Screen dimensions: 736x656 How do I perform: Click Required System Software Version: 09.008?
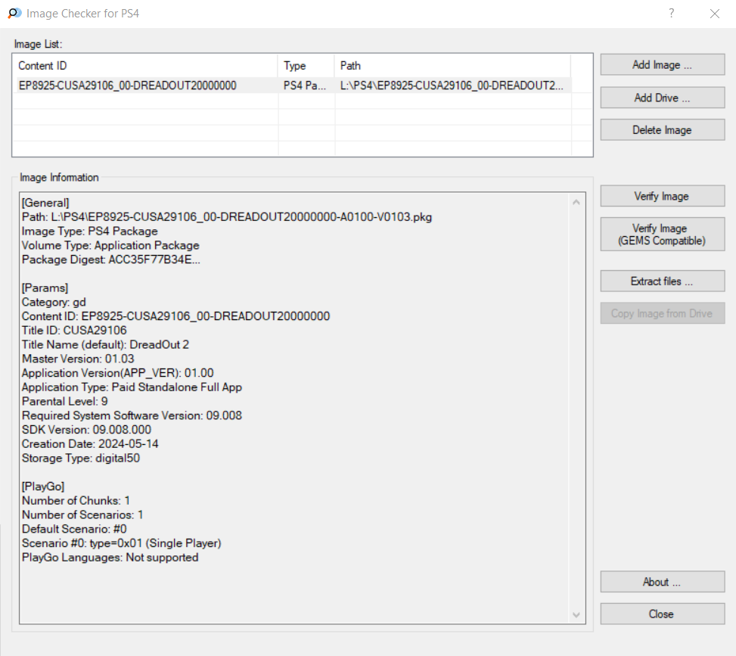coord(132,415)
